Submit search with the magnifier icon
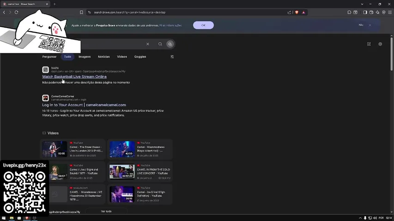The image size is (394, 221). (160, 44)
